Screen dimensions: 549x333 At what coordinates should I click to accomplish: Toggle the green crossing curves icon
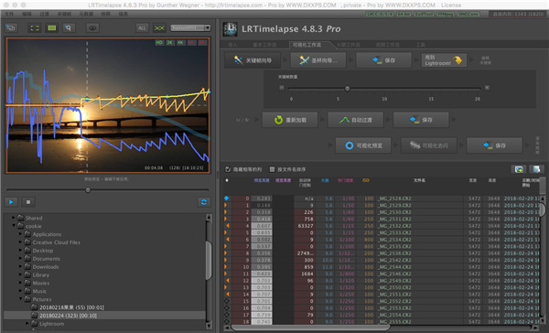[159, 28]
